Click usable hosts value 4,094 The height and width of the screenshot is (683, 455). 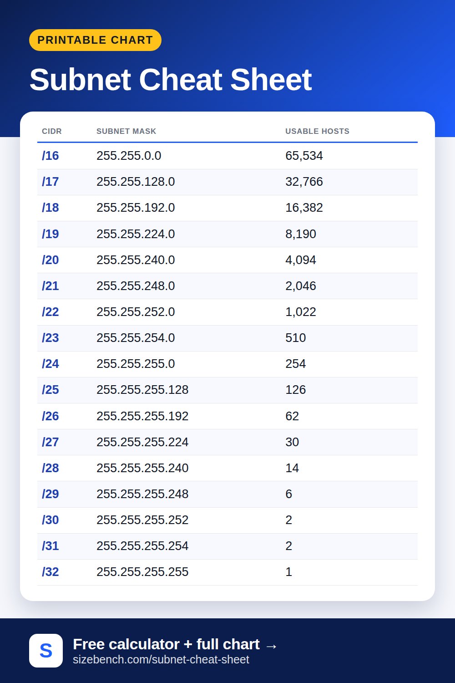(301, 260)
